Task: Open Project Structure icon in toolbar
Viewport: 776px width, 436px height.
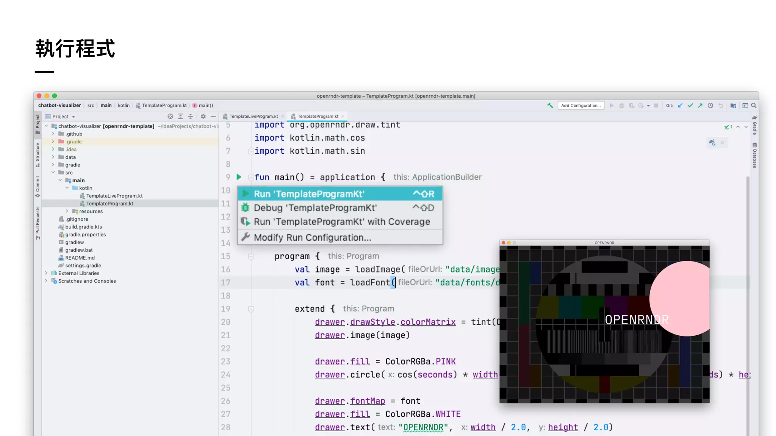Action: click(733, 106)
